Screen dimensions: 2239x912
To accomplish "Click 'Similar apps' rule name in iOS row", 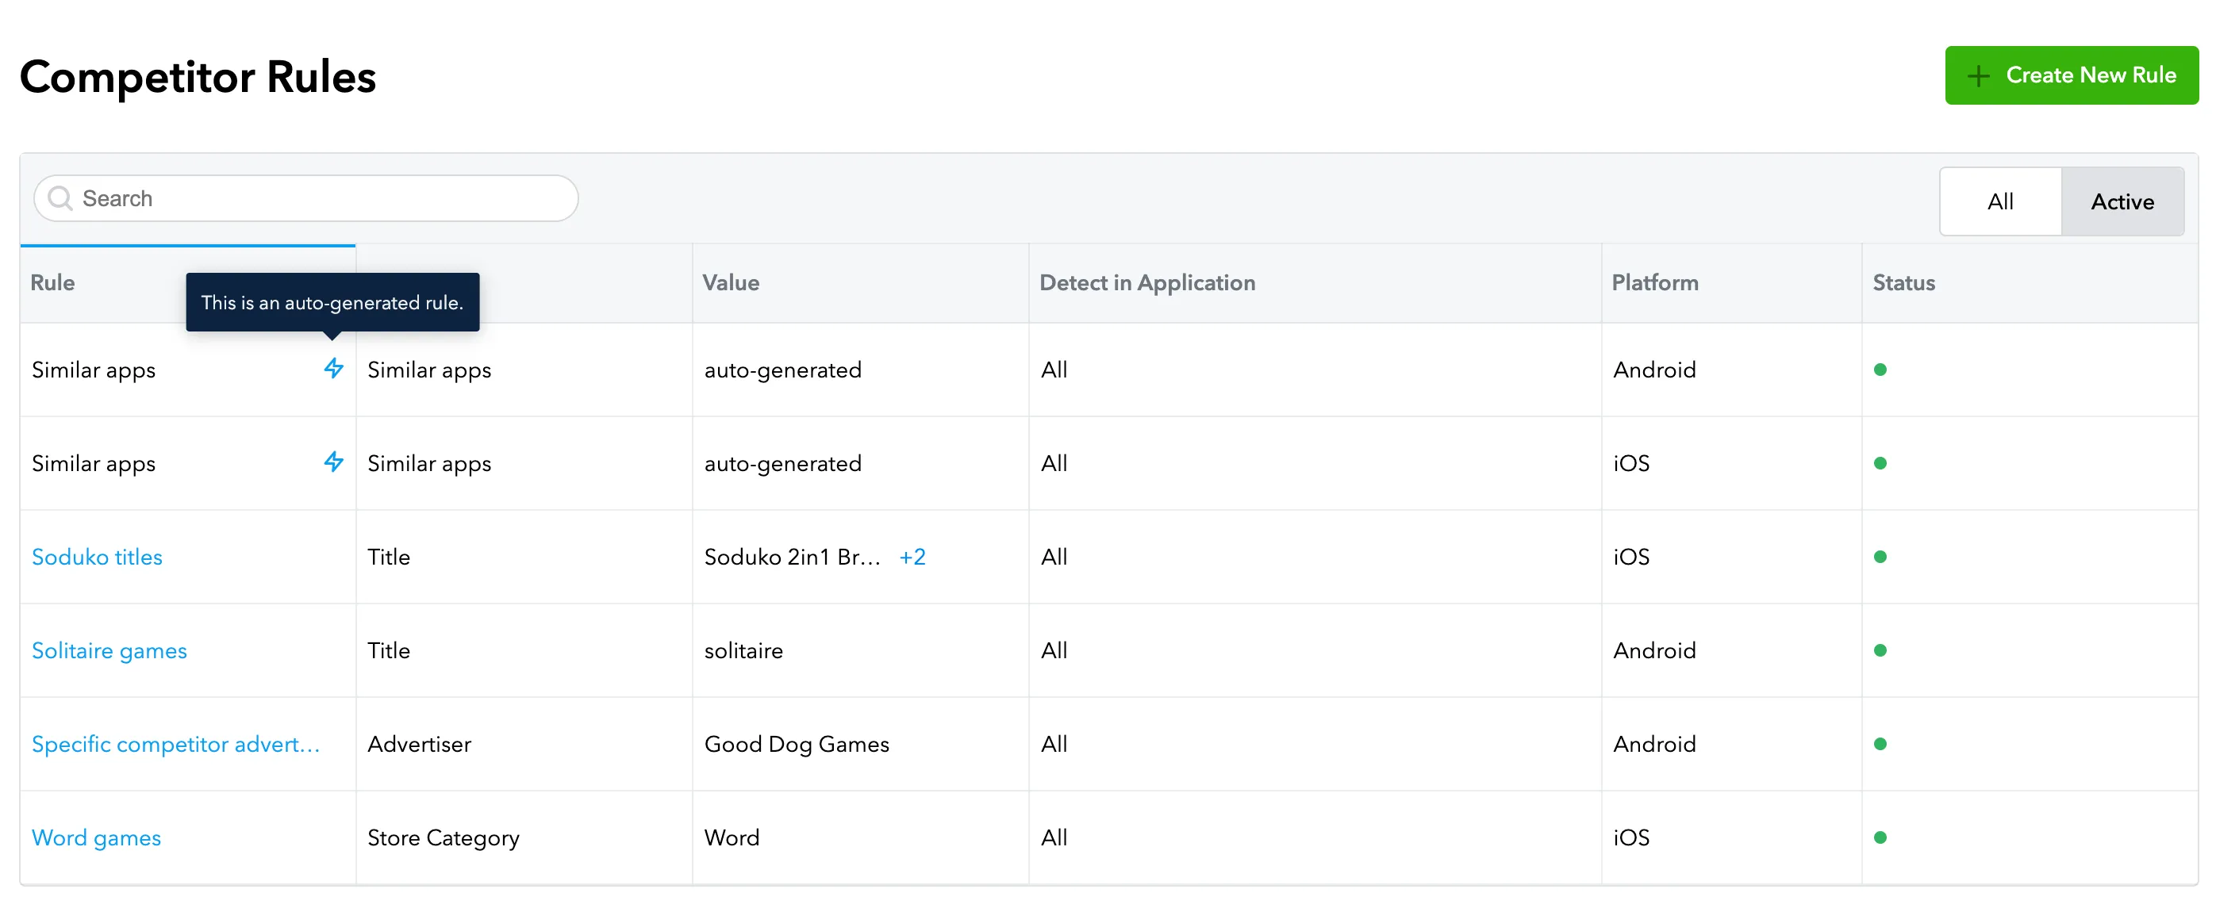I will [93, 464].
